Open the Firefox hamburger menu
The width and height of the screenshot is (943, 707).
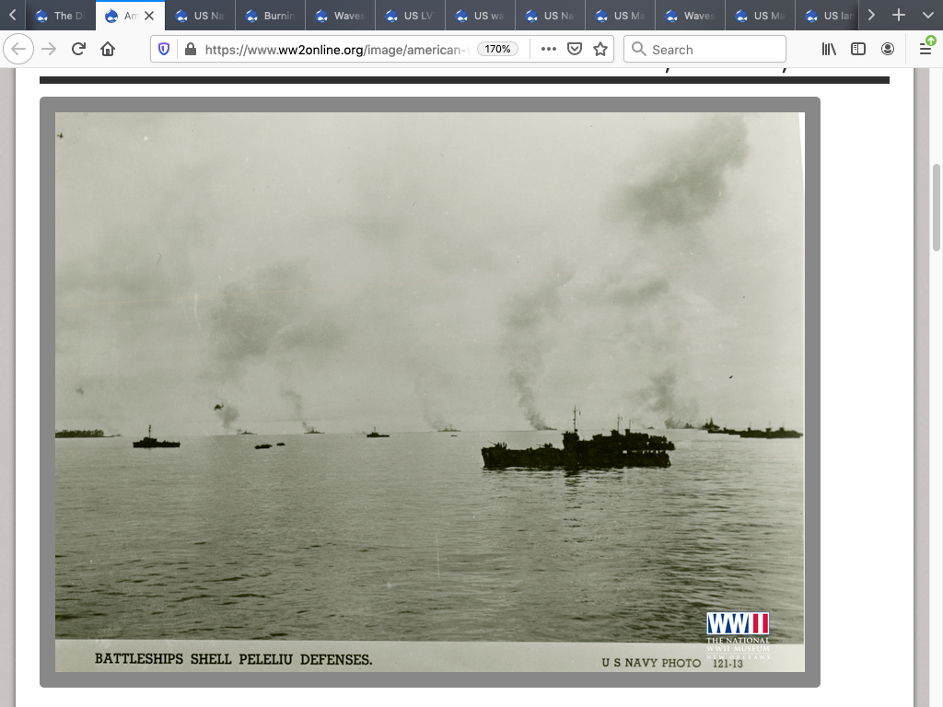click(926, 50)
